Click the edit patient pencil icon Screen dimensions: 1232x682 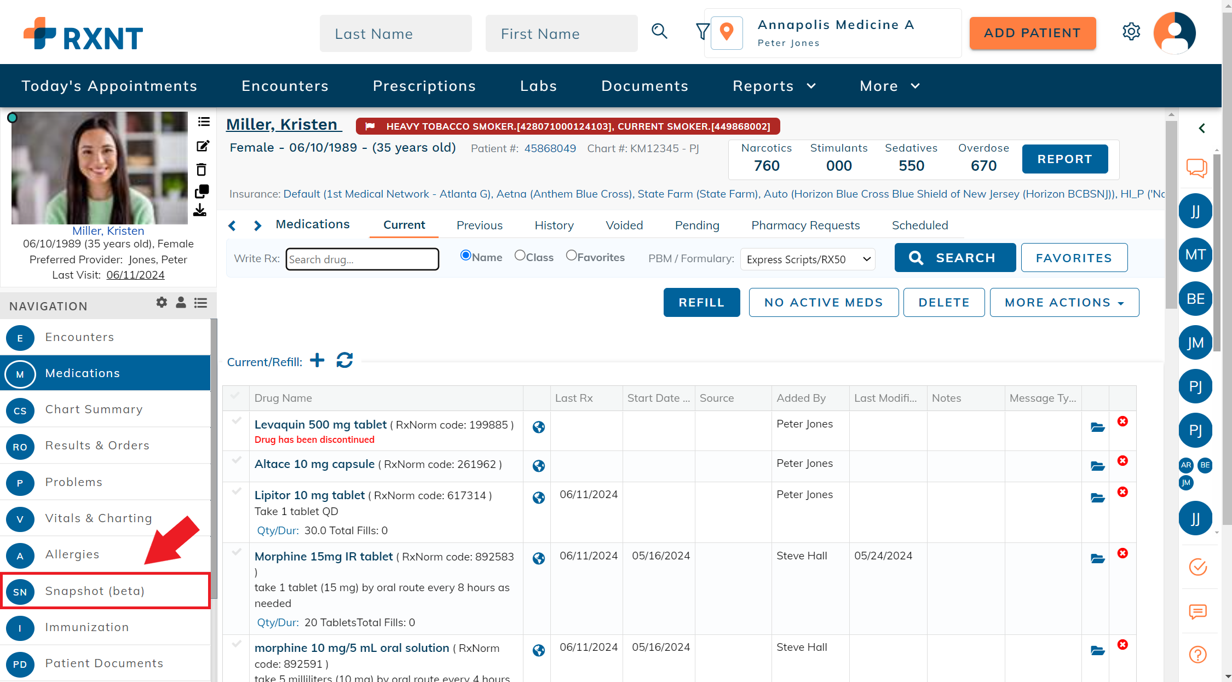203,146
